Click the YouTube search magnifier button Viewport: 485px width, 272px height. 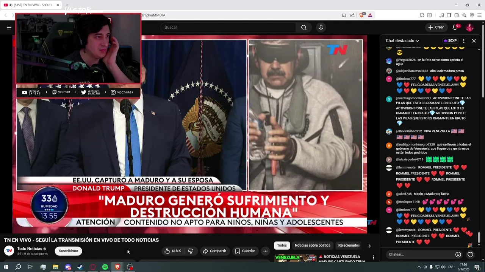pos(304,27)
